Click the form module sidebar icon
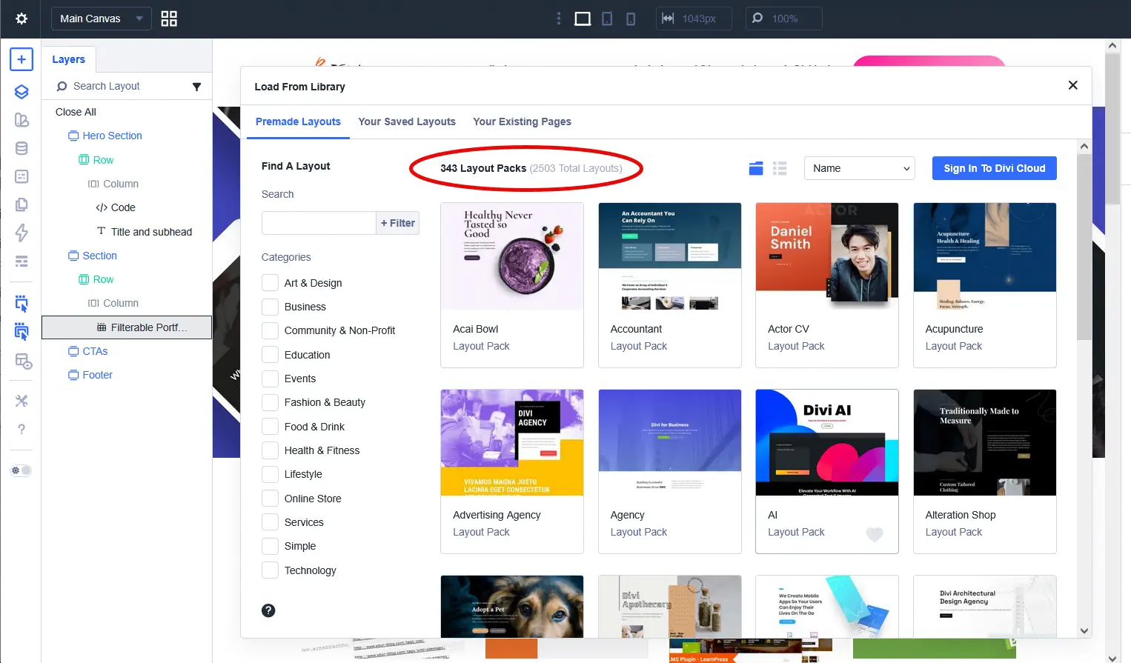 21,176
